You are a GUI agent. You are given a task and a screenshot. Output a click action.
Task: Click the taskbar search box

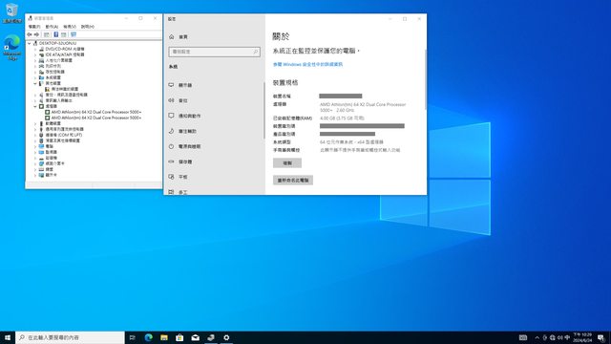tap(70, 337)
